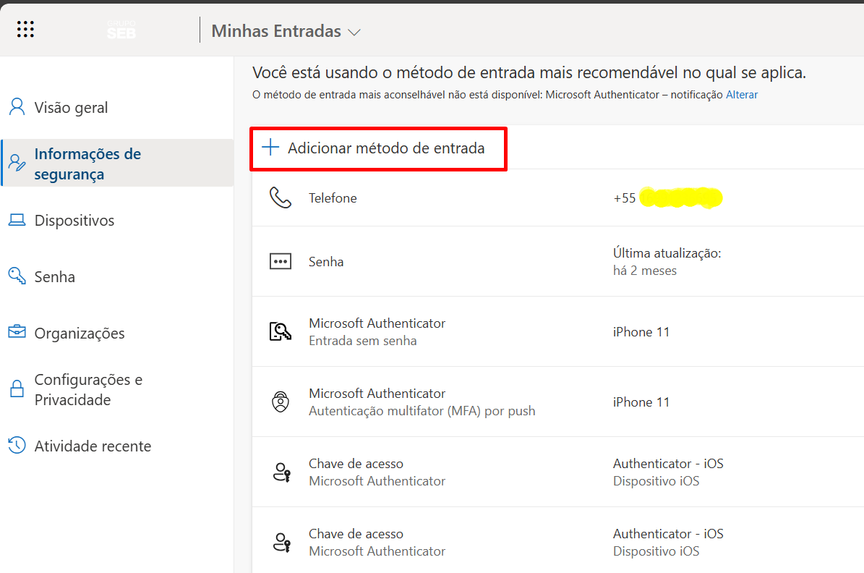Viewport: 864px width, 573px height.
Task: Select Informações de segurança menu item
Action: coord(117,164)
